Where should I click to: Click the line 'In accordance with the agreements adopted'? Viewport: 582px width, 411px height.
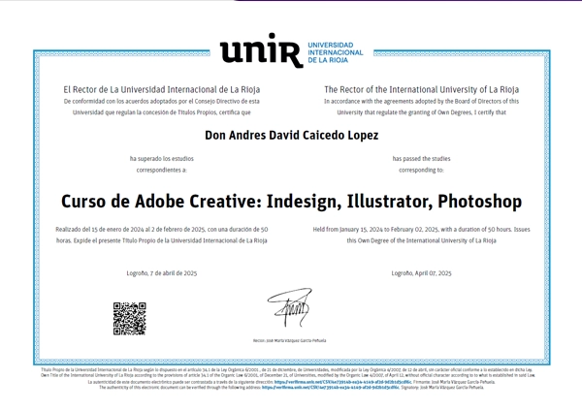coord(421,101)
